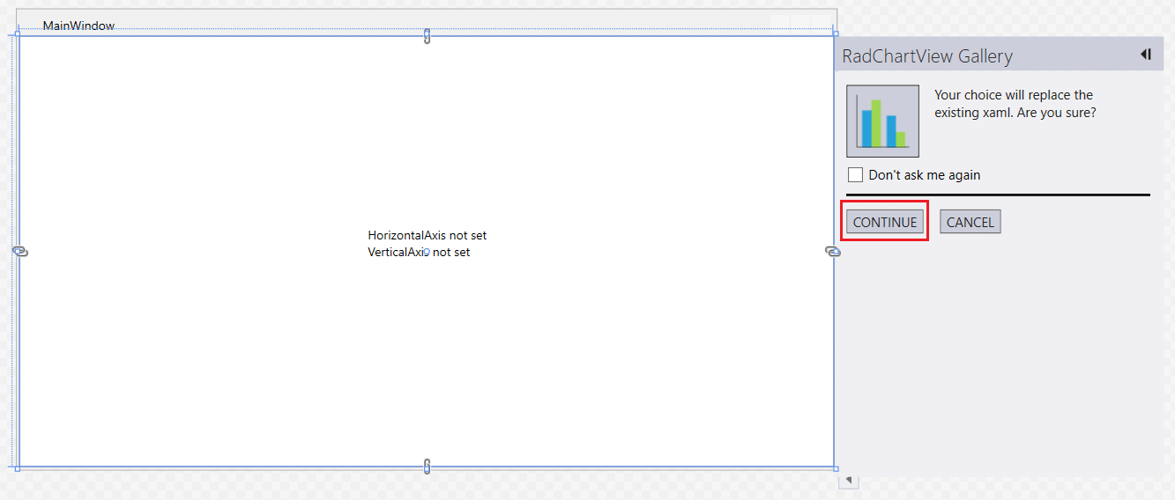This screenshot has height=500, width=1175.
Task: Click the CANCEL button
Action: point(970,222)
